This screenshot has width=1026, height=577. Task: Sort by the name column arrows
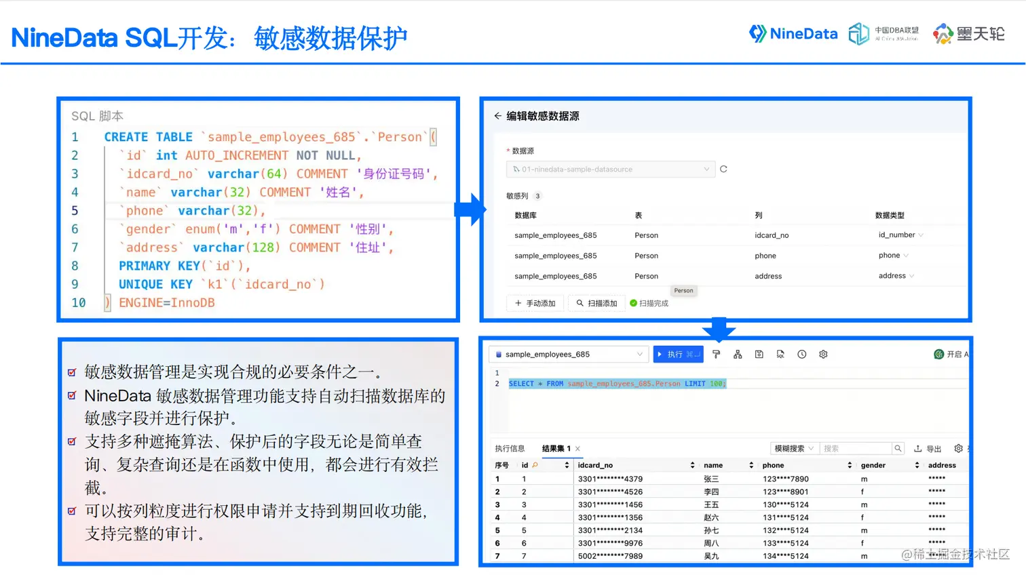tap(751, 465)
